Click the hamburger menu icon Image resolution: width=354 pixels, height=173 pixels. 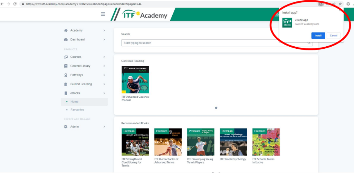pyautogui.click(x=103, y=14)
